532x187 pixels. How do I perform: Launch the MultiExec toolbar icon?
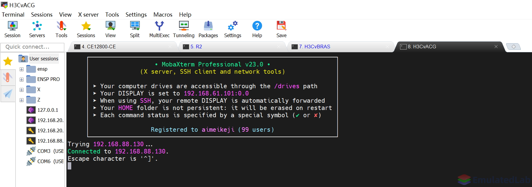[x=159, y=29]
